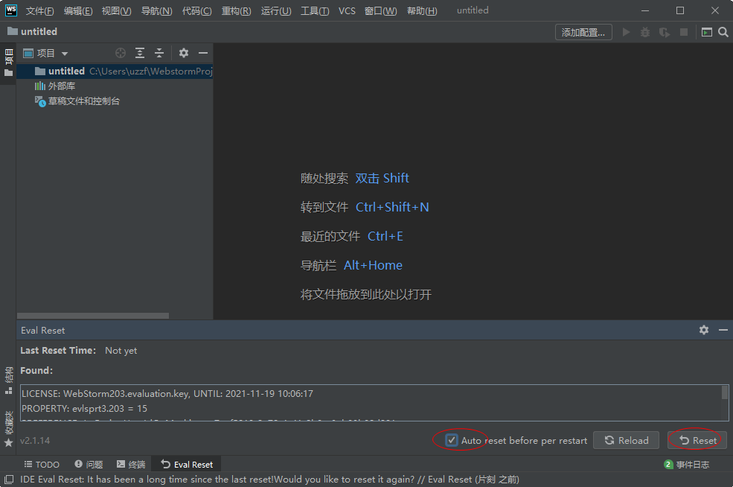This screenshot has width=733, height=487.
Task: Click the run with coverage icon
Action: pos(665,32)
